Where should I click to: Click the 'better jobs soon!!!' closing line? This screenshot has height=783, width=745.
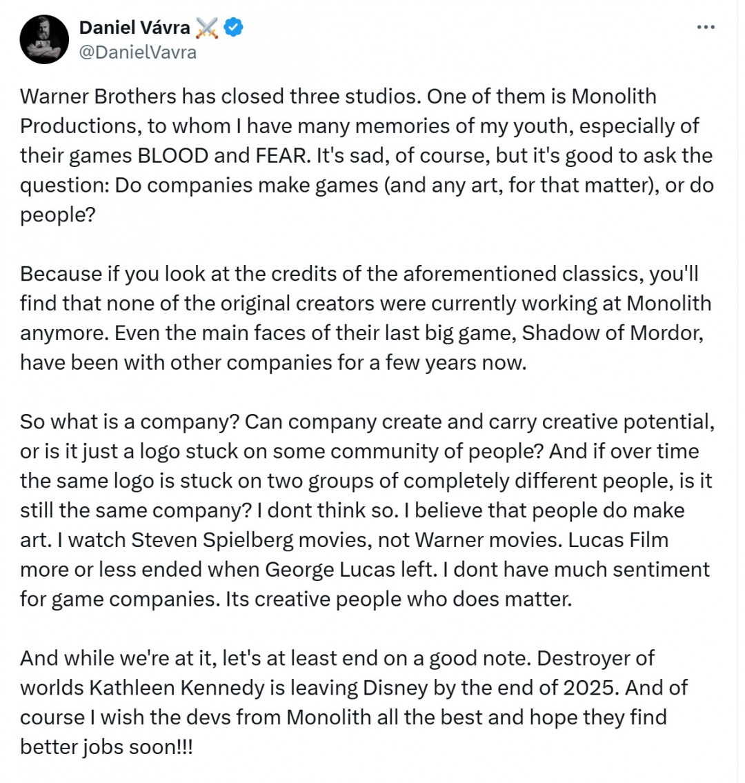coord(106,747)
